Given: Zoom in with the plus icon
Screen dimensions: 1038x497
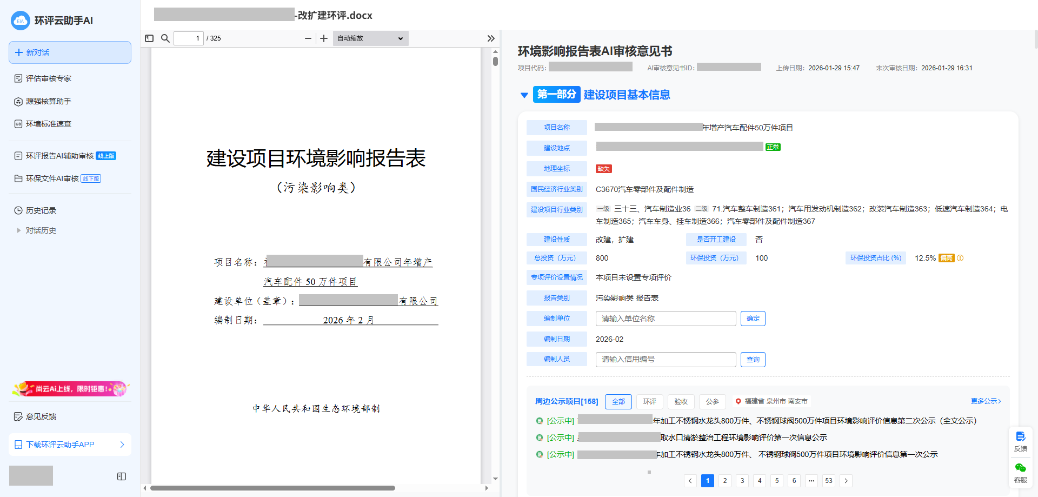Looking at the screenshot, I should pyautogui.click(x=324, y=38).
